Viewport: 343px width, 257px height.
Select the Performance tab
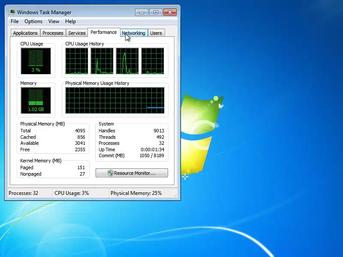[104, 33]
